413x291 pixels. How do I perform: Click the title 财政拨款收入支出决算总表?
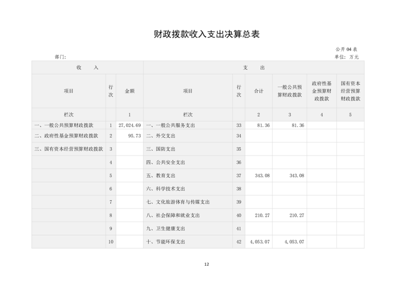[206, 34]
